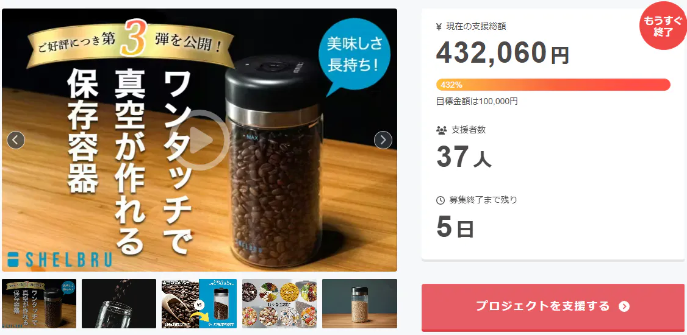
Task: Select the VS comparison thumbnail
Action: (199, 303)
